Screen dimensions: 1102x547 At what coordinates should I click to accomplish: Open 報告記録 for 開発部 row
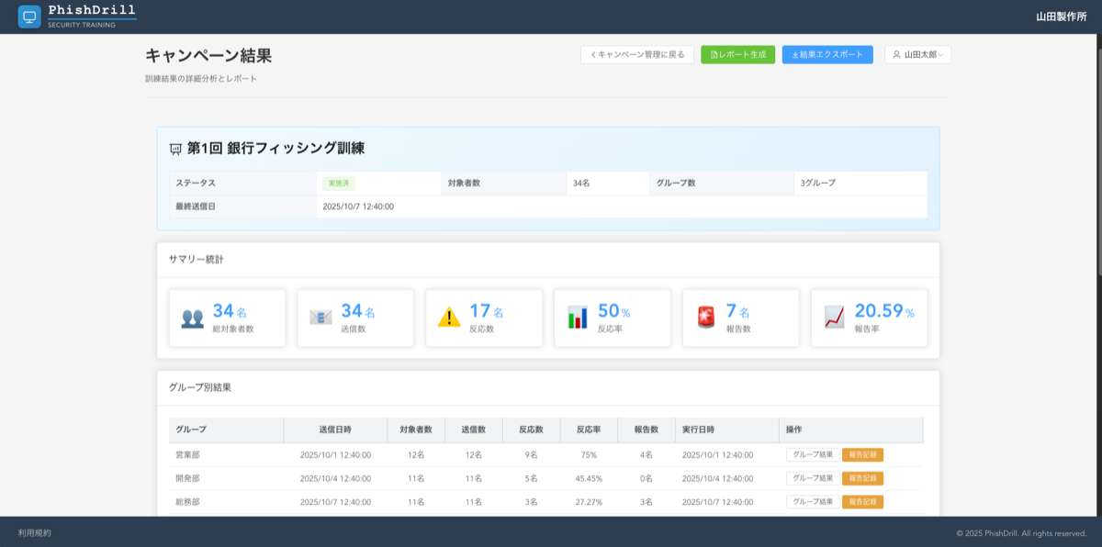click(861, 477)
